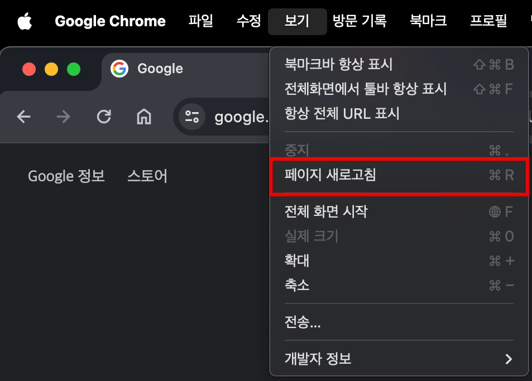
Task: Choose 페이지 새로고침 from the menu
Action: 399,175
